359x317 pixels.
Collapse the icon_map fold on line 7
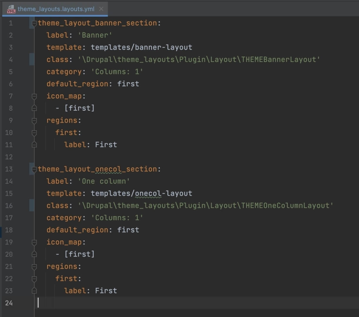34,96
